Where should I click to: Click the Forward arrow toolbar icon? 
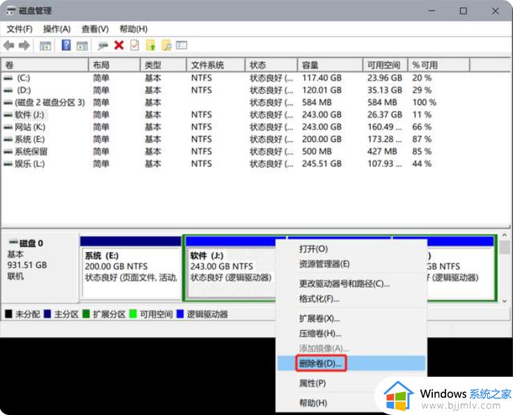pyautogui.click(x=24, y=45)
